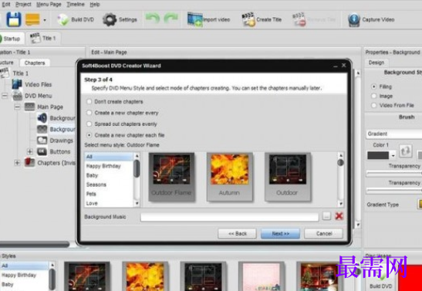Select the Design tab in Properties
The width and height of the screenshot is (422, 291).
(376, 63)
